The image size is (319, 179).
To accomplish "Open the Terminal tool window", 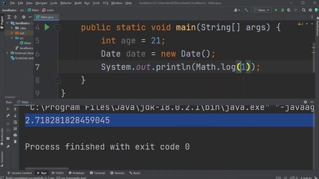I will click(x=98, y=173).
